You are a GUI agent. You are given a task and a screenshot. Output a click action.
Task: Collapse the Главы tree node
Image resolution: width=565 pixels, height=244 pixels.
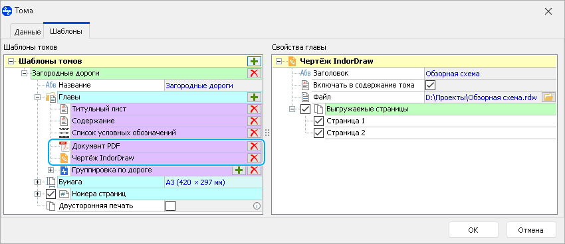[37, 97]
